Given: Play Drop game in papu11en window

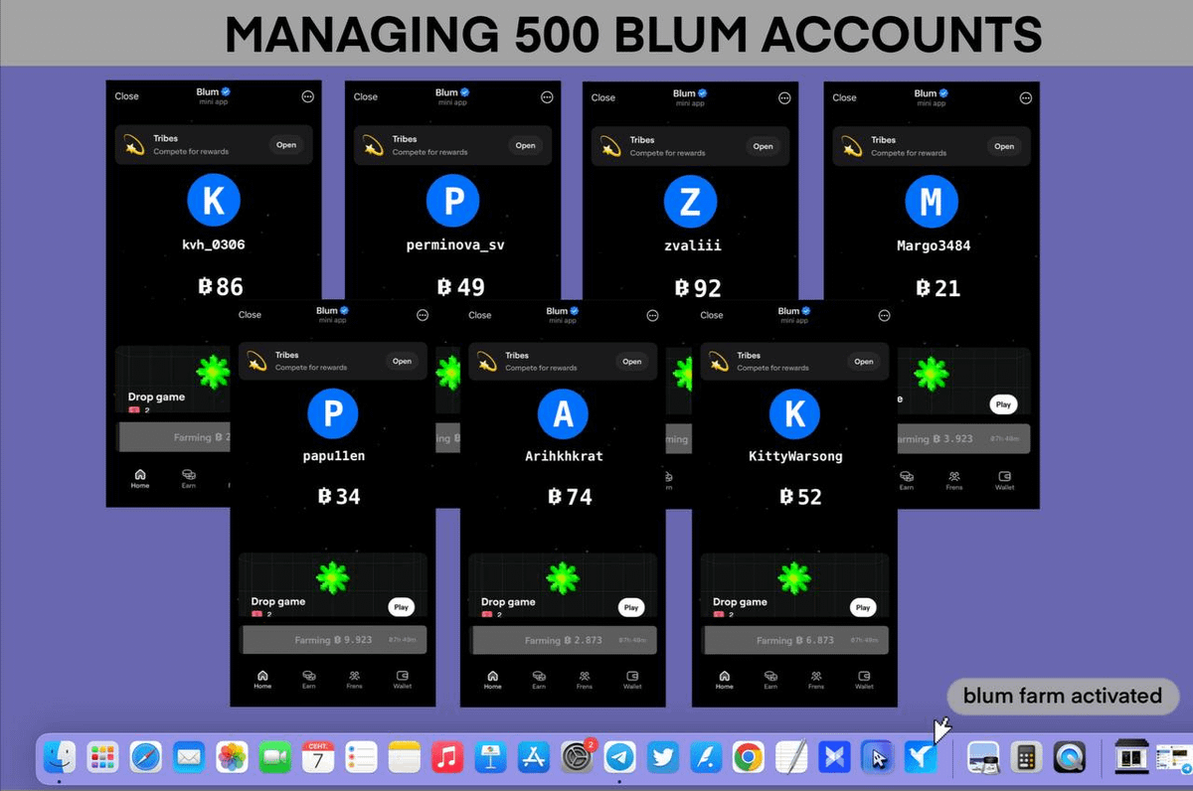Looking at the screenshot, I should pyautogui.click(x=401, y=606).
